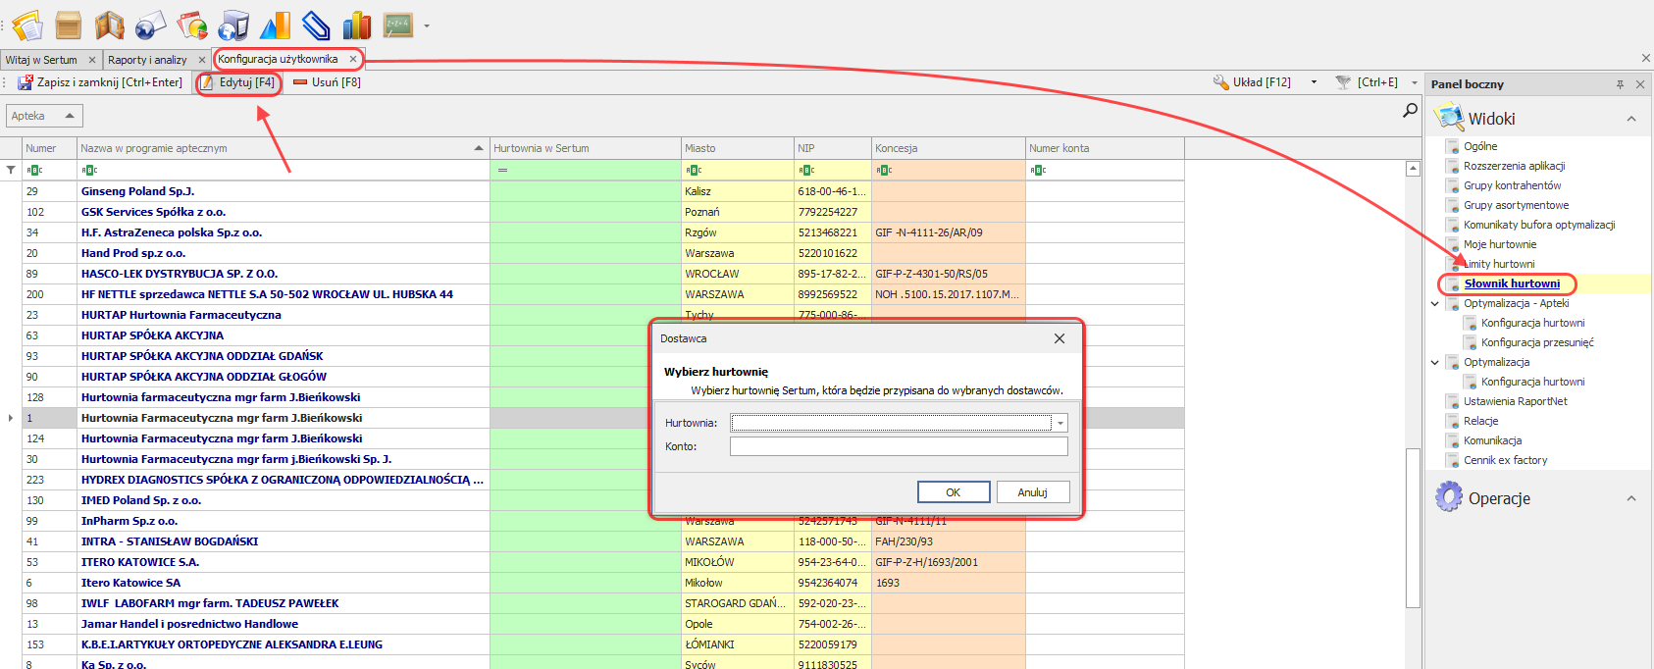Click the filter funnel icon [Ctrl+E]
The height and width of the screenshot is (669, 1654).
coord(1343,82)
